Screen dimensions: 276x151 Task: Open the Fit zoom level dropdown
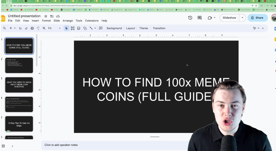click(x=54, y=28)
